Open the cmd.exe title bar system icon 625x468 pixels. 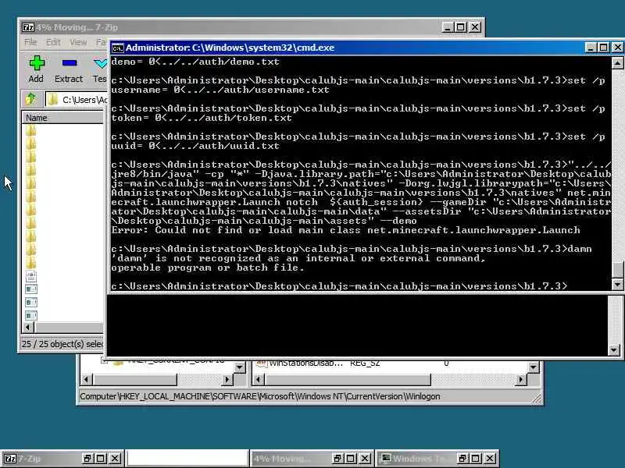pos(118,48)
